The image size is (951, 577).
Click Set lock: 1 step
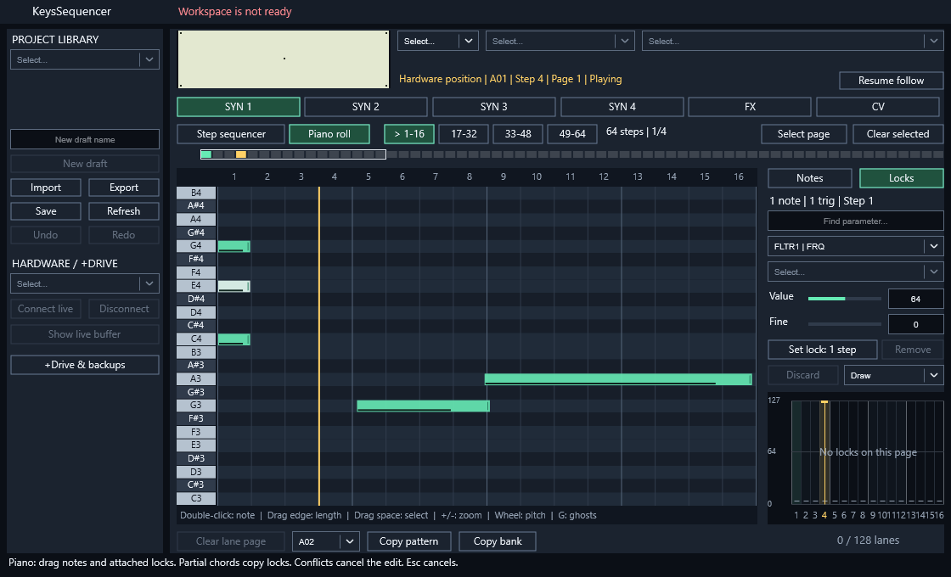coord(823,350)
